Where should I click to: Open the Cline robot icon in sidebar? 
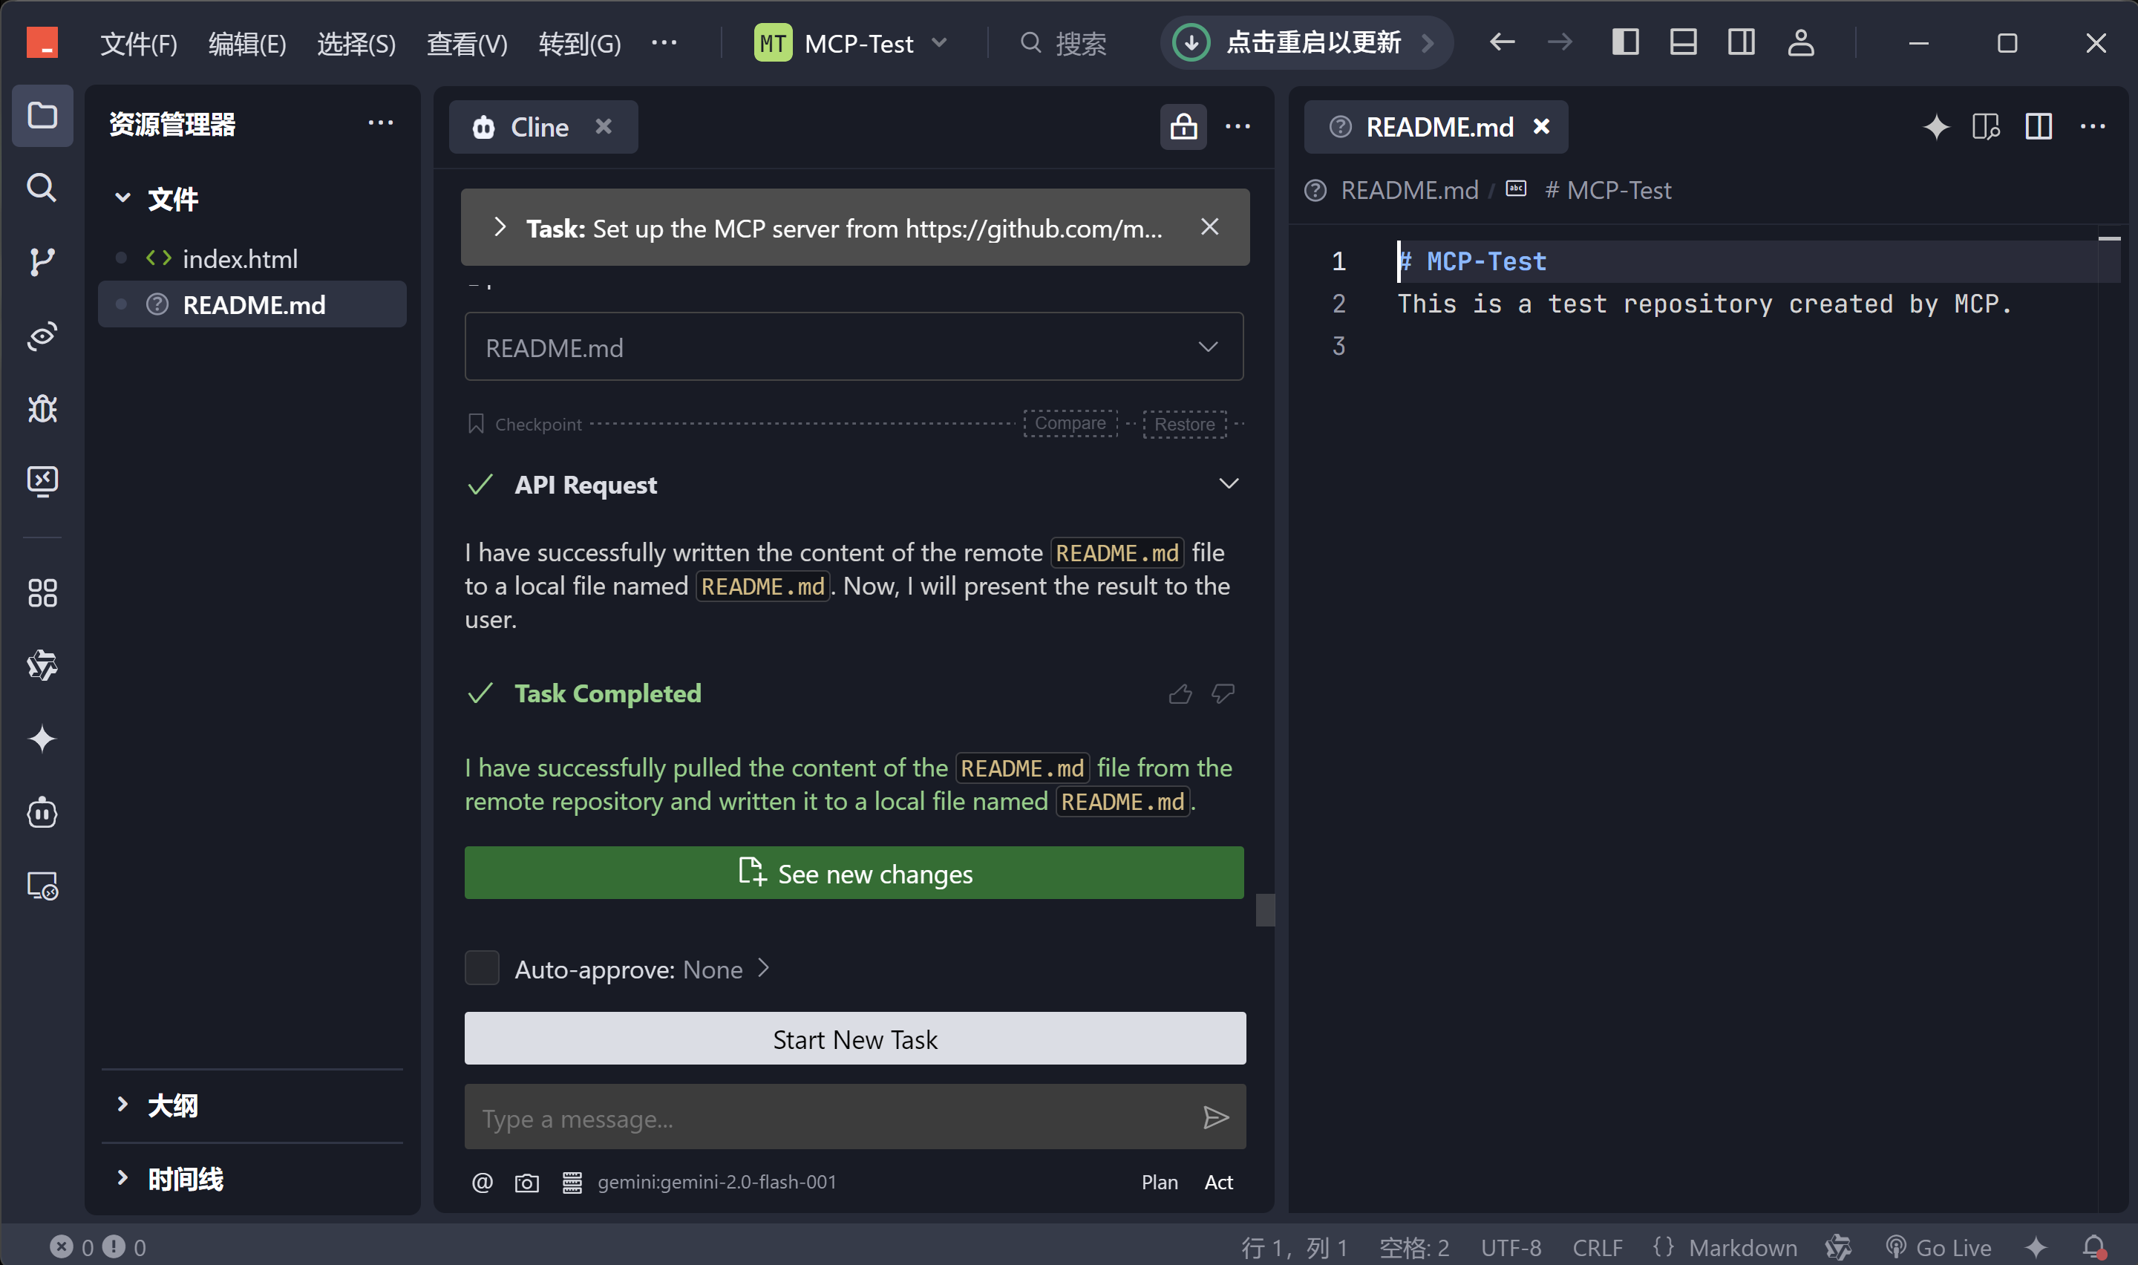tap(42, 812)
